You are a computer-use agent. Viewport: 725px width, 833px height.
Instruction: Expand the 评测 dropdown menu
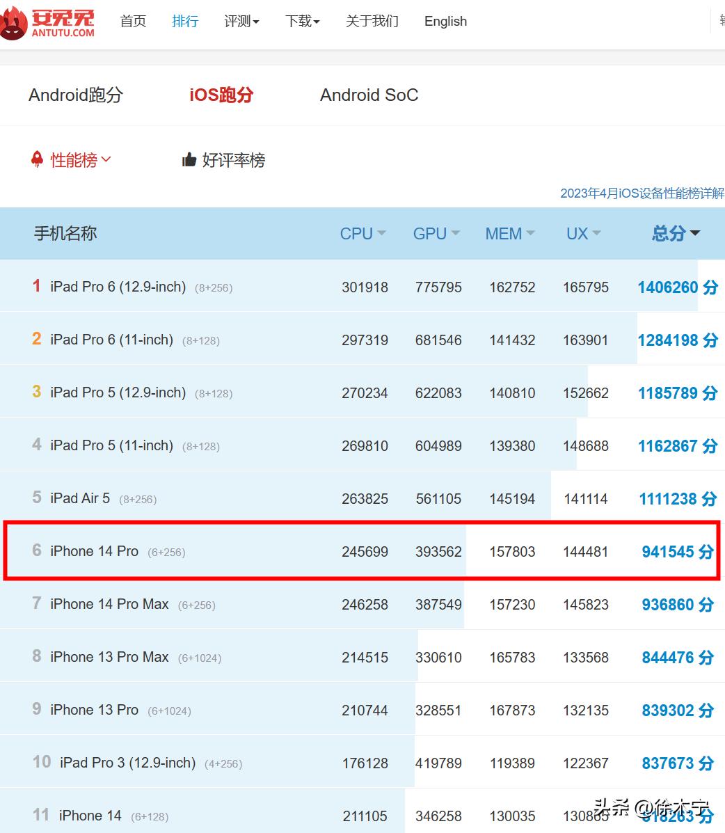coord(241,22)
